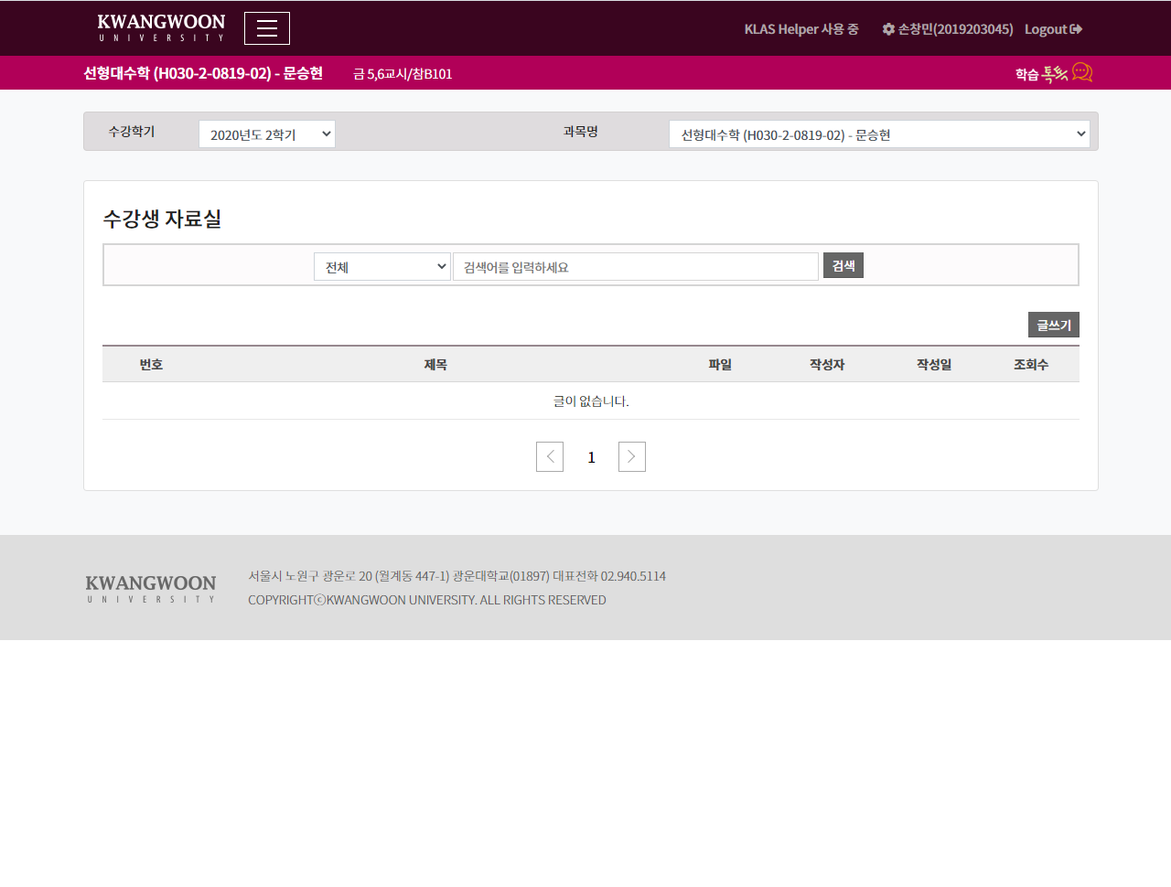Click the Logout link

pyautogui.click(x=1053, y=29)
